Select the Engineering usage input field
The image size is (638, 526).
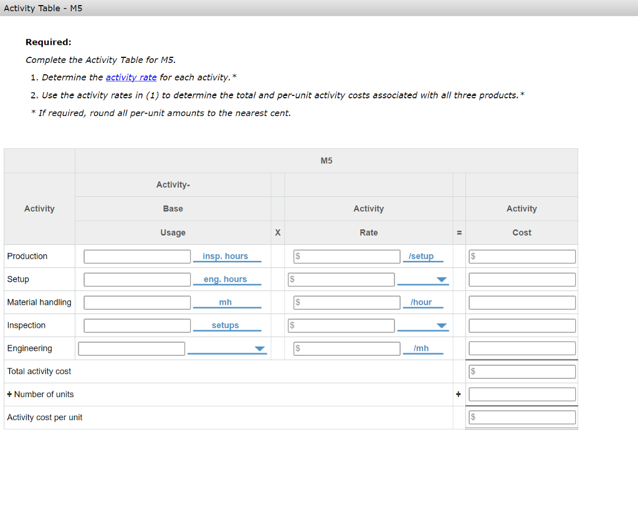[131, 348]
